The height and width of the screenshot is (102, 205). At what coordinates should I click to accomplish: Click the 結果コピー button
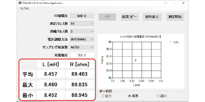coord(130,17)
